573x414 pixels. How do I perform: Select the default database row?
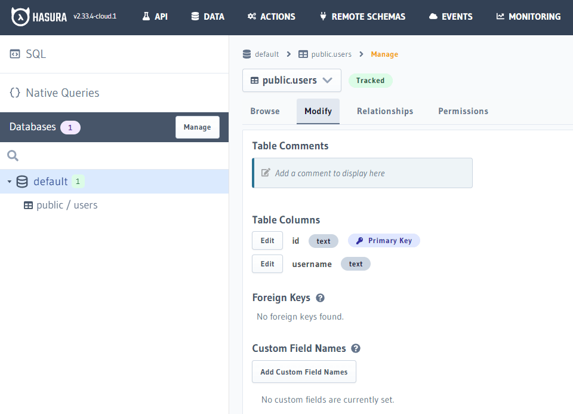(115, 182)
